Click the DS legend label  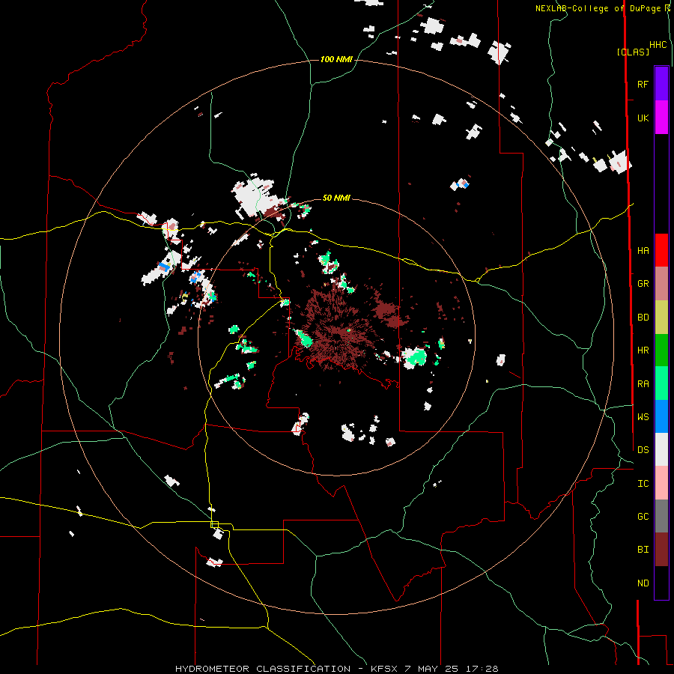(x=643, y=449)
